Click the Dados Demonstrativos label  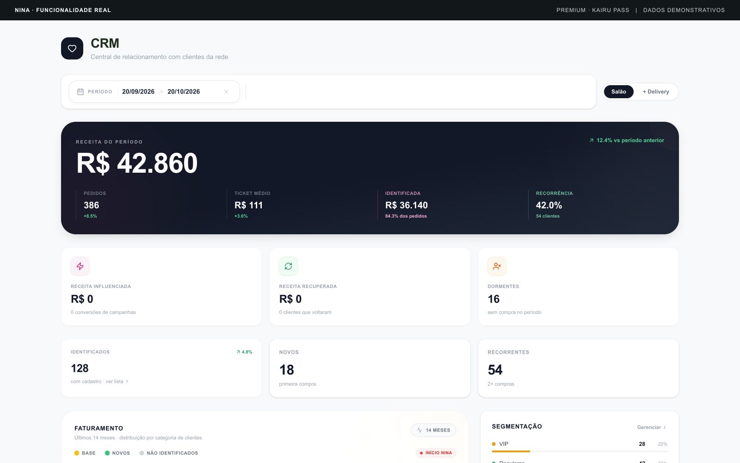pyautogui.click(x=684, y=10)
